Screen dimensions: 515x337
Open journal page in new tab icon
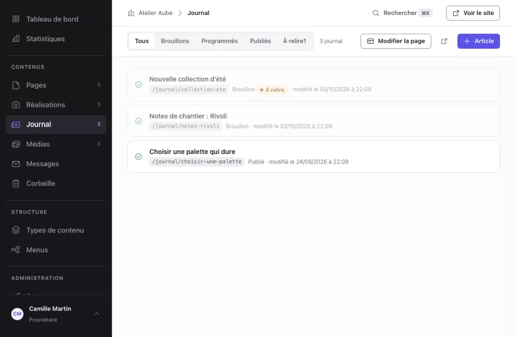pos(444,41)
